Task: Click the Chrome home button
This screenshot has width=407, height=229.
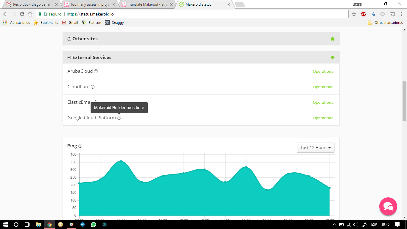Action: click(30, 14)
